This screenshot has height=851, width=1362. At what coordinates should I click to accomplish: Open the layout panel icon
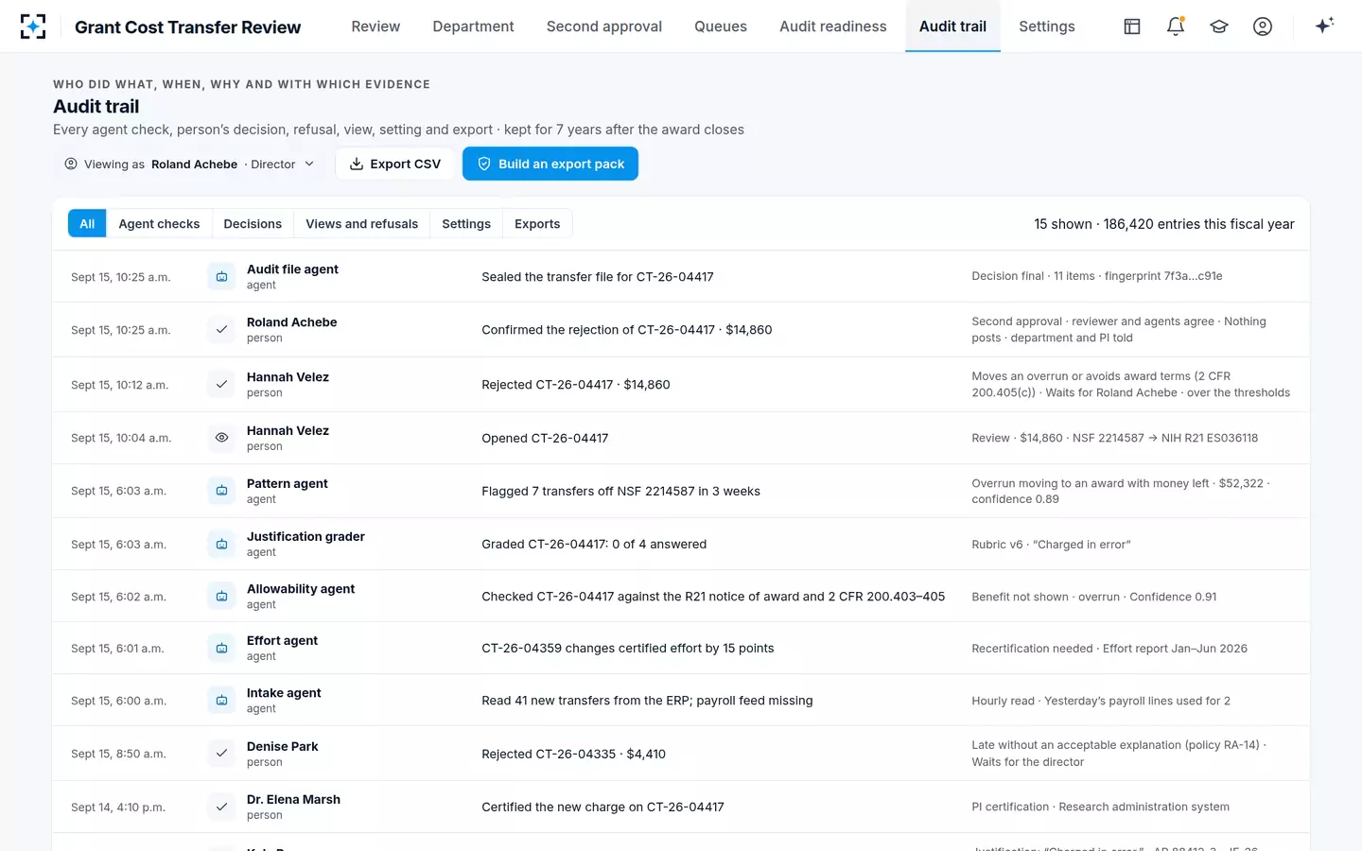[x=1132, y=26]
